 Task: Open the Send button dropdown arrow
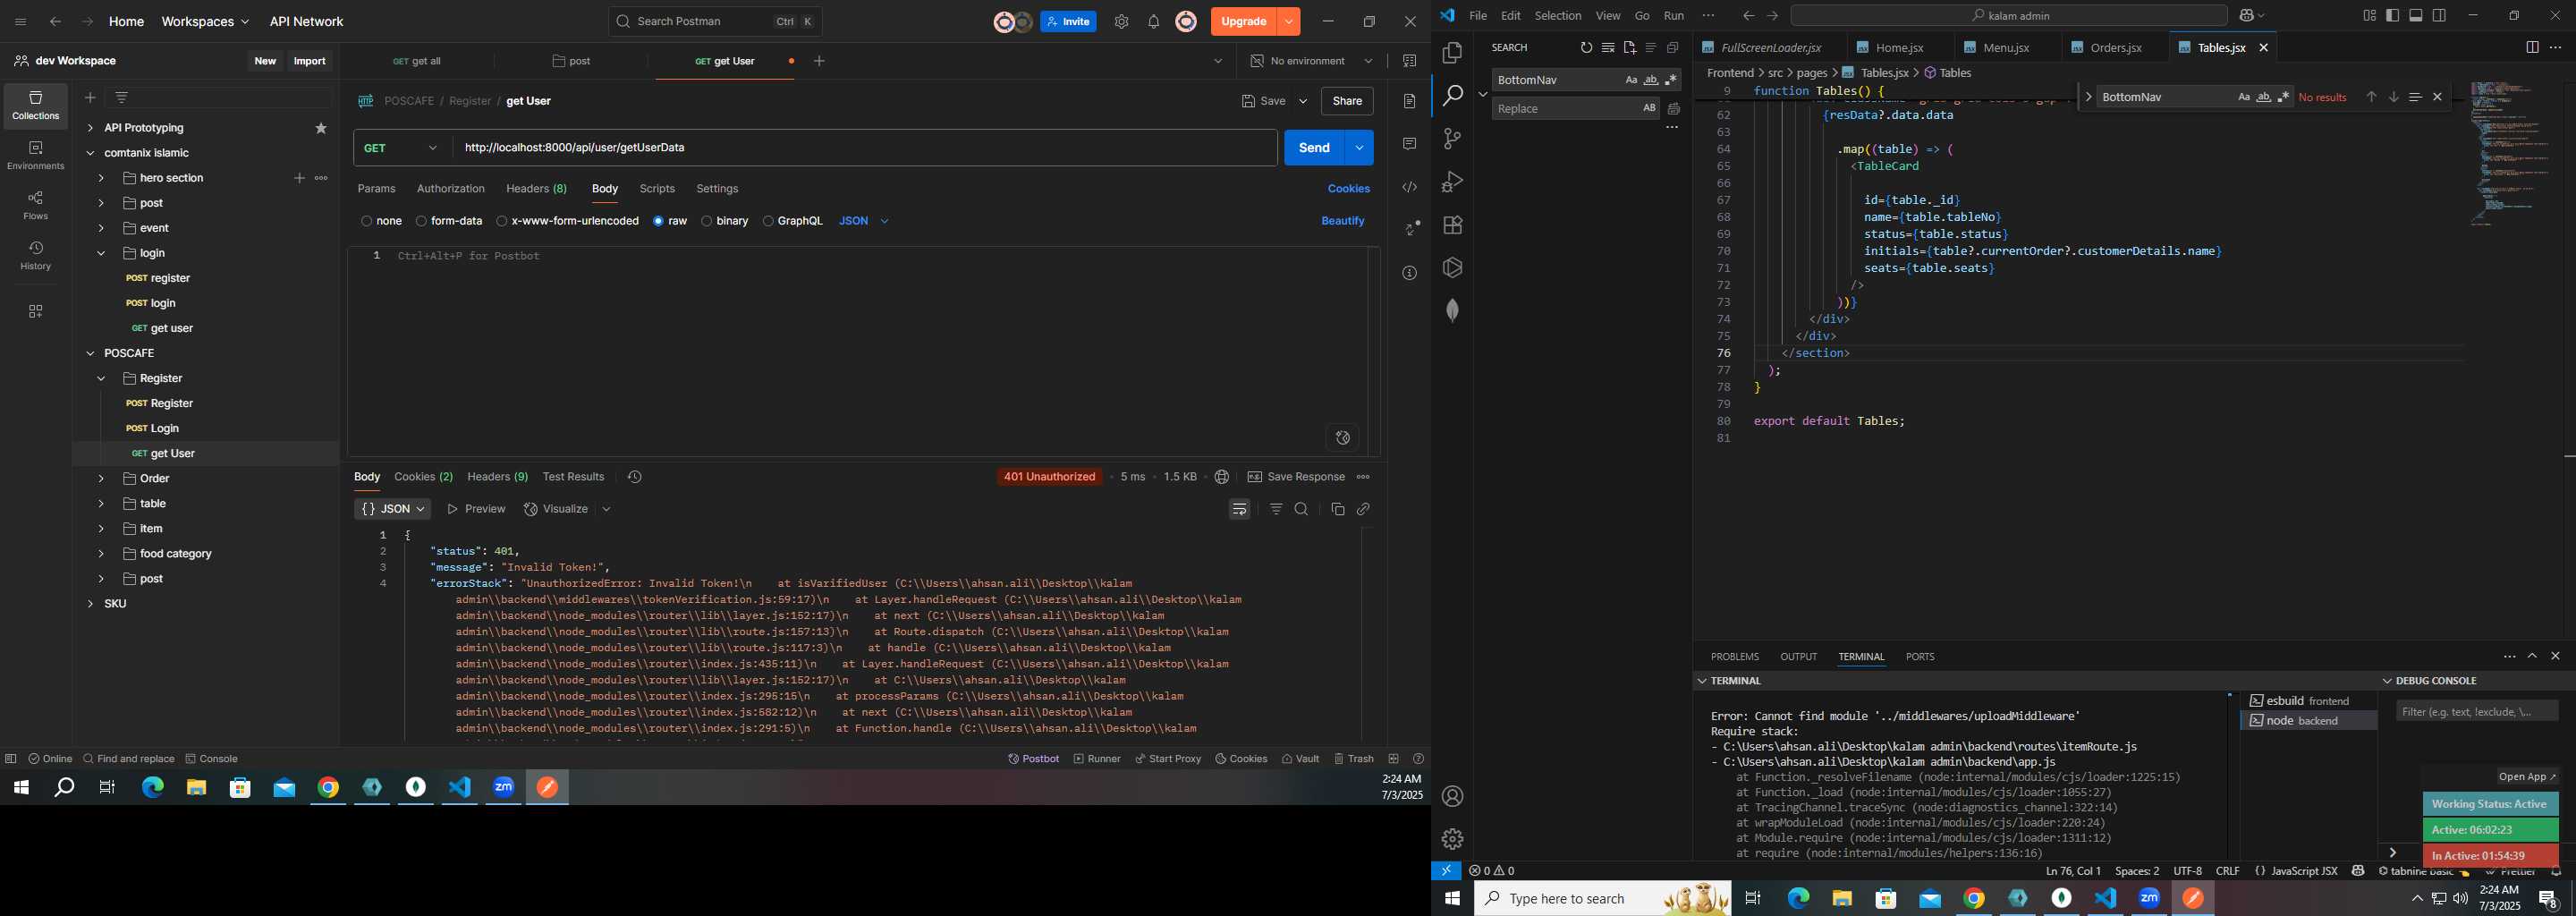(x=1360, y=148)
